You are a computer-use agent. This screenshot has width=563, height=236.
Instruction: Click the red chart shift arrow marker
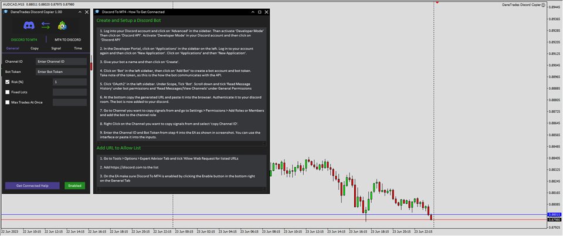point(437,2)
